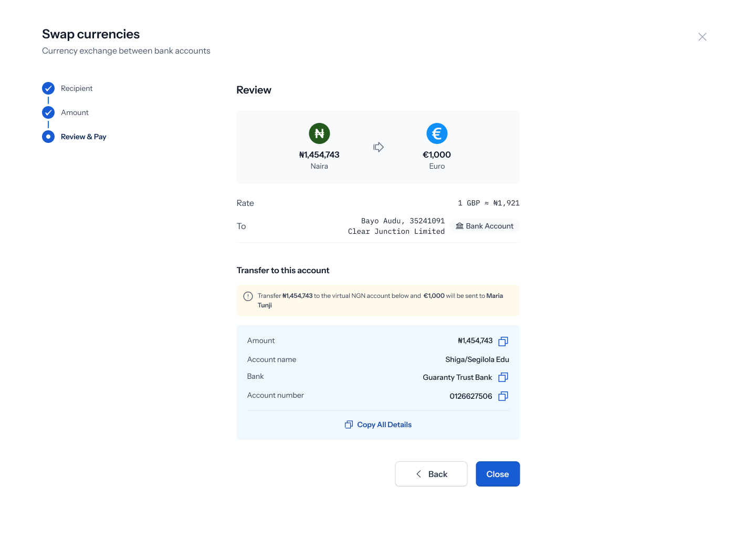Select the Review & Pay step indicator
This screenshot has height=538, width=756.
click(48, 137)
